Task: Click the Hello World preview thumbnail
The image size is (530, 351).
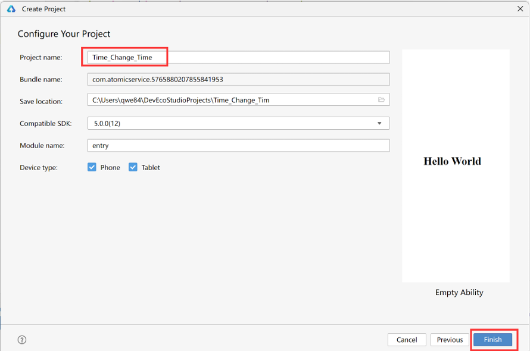Action: pyautogui.click(x=456, y=165)
